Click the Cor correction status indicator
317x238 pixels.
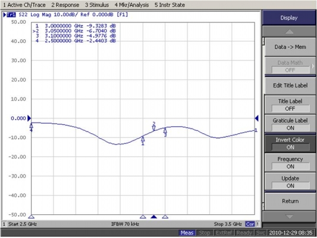tap(250, 224)
